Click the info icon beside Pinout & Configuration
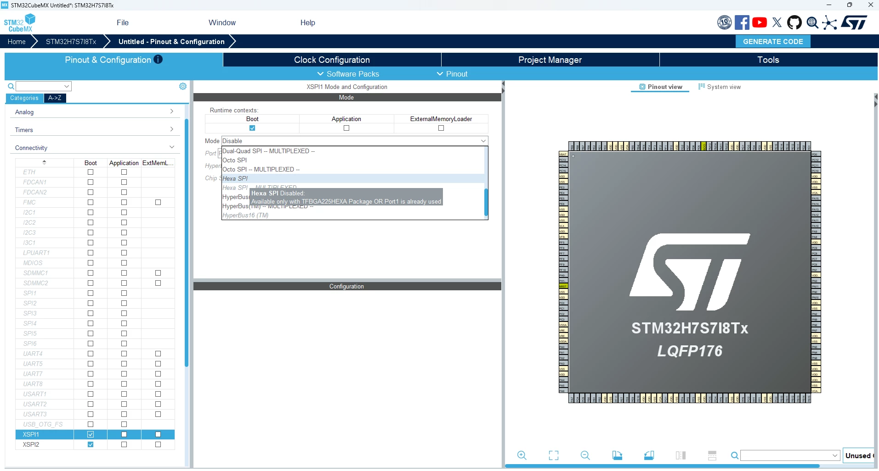The height and width of the screenshot is (471, 879). [158, 59]
